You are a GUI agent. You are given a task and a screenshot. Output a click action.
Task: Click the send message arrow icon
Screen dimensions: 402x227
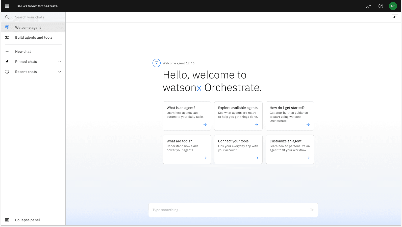click(x=312, y=210)
